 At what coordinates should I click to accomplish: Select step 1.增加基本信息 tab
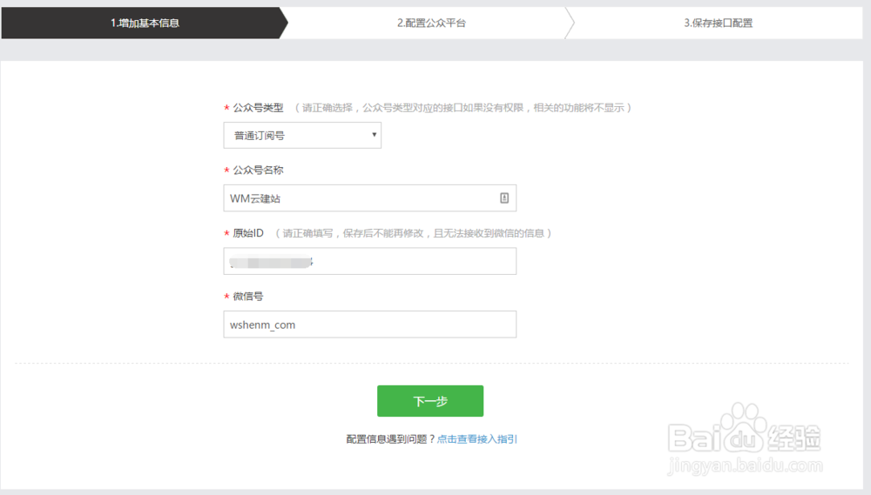[145, 23]
